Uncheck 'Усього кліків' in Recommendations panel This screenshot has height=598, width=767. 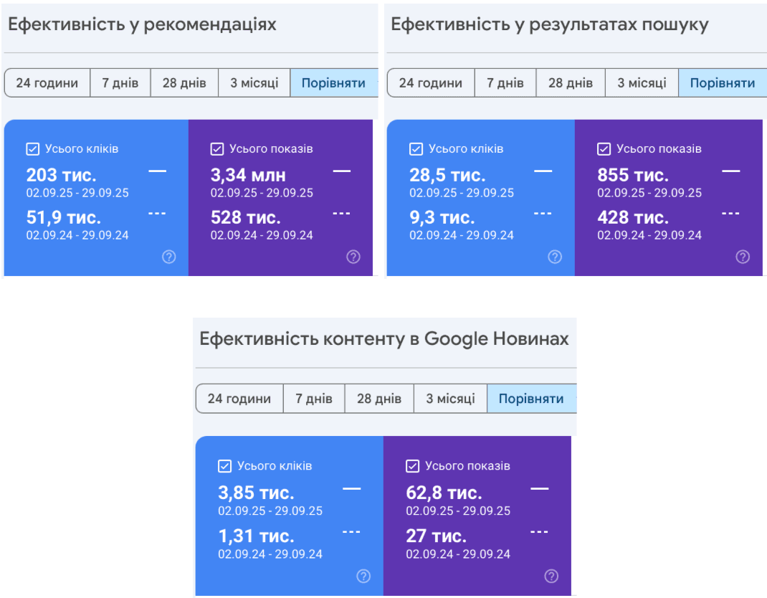tap(32, 149)
